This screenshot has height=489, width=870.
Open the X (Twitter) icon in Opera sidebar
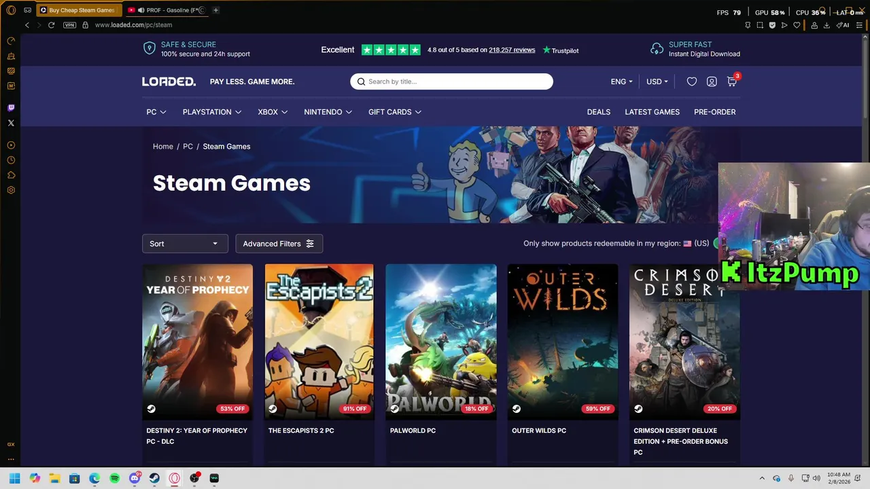pos(11,123)
